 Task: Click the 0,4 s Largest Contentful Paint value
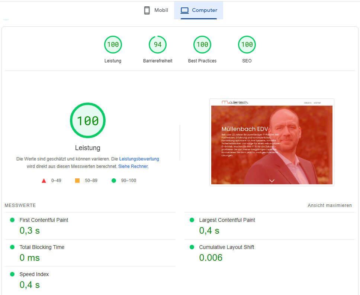point(209,231)
